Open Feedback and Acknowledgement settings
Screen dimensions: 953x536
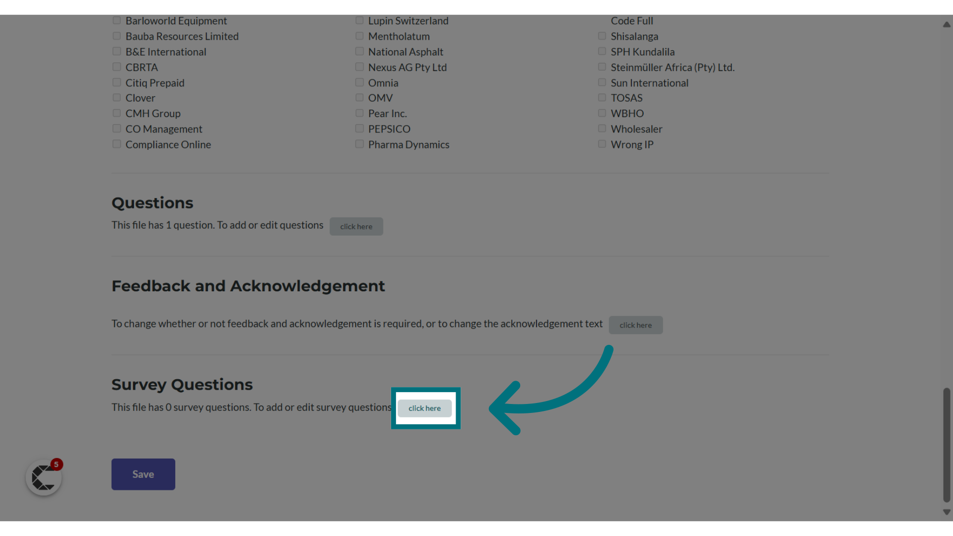click(x=635, y=325)
